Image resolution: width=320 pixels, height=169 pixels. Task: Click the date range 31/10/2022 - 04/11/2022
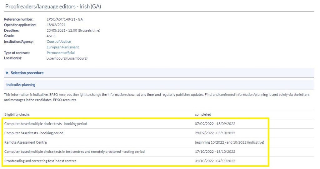[215, 161]
